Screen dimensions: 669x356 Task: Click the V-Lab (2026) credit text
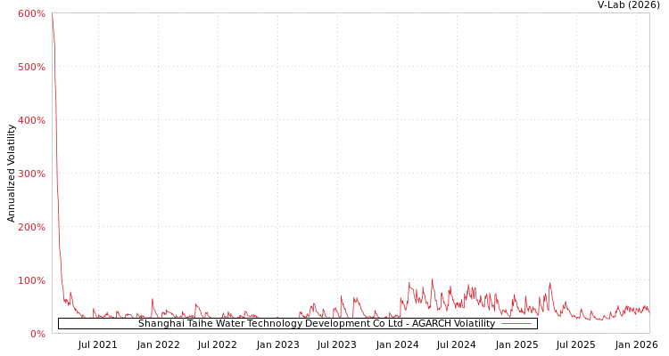[629, 4]
